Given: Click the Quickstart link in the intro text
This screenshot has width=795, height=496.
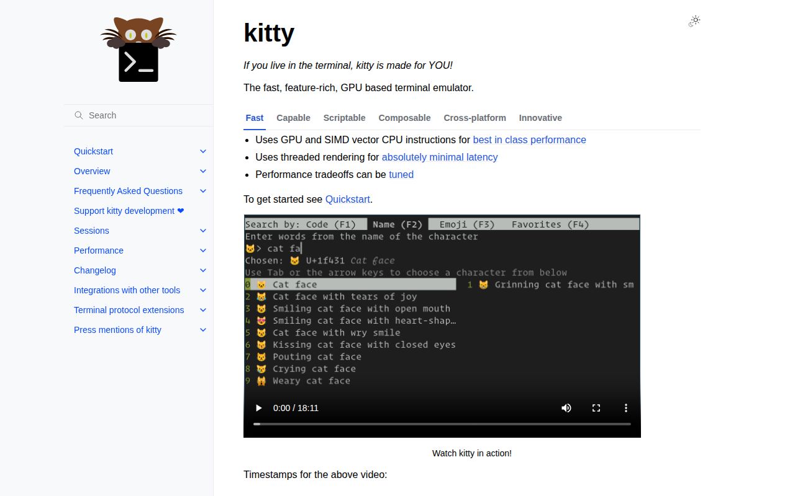Looking at the screenshot, I should click(x=347, y=199).
